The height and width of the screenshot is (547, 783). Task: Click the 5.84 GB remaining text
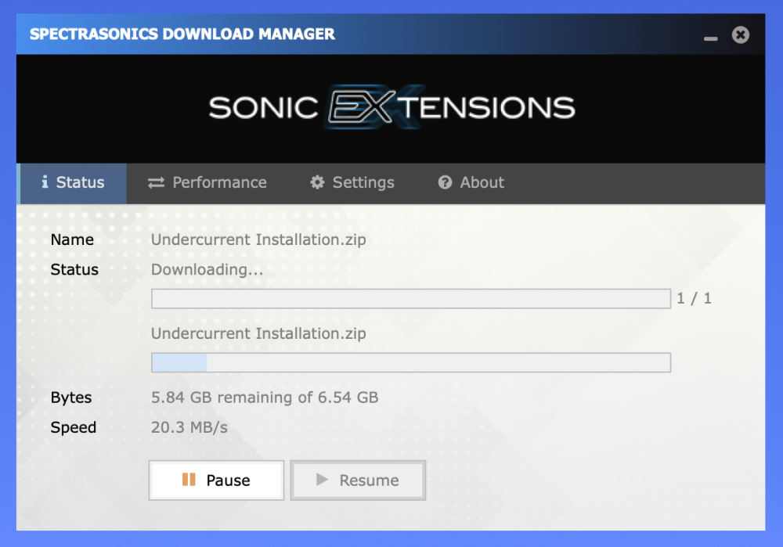point(265,398)
